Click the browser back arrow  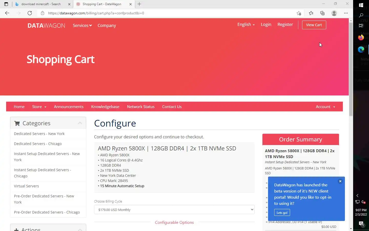(7, 13)
